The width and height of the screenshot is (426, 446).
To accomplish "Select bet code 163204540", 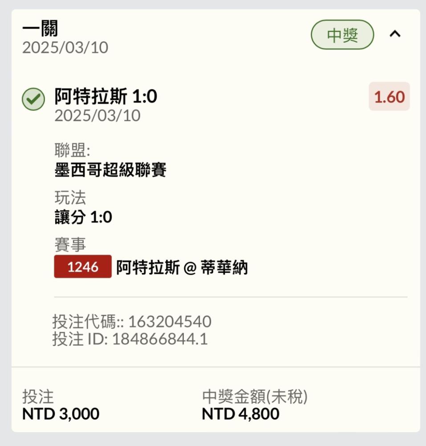I will click(170, 322).
